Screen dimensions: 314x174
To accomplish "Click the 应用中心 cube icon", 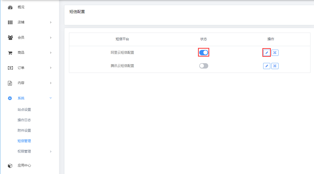I will coord(10,166).
